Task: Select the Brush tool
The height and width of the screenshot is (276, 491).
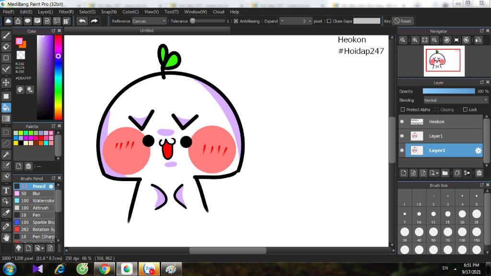Action: tap(6, 35)
